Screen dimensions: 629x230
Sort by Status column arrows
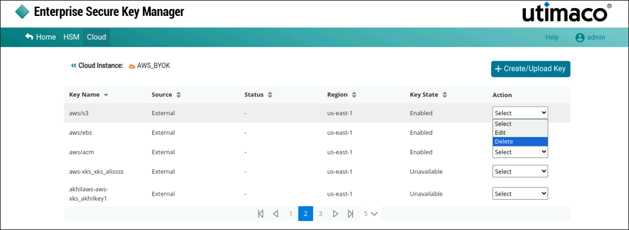(x=270, y=95)
